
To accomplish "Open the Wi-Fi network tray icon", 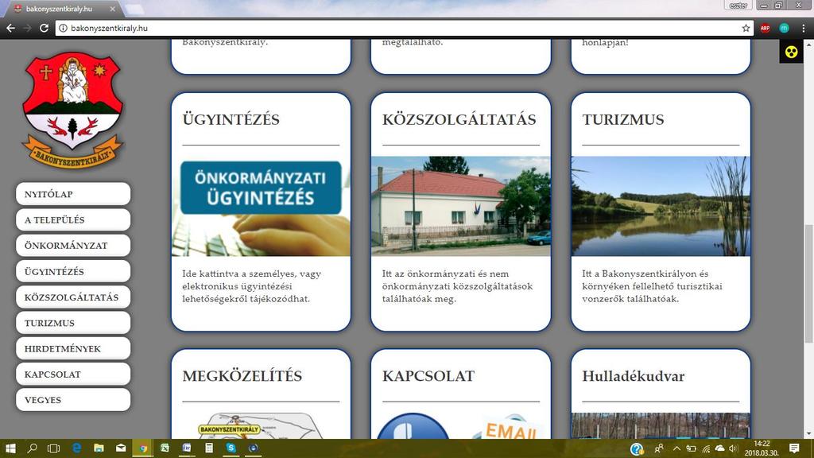I will [x=706, y=448].
